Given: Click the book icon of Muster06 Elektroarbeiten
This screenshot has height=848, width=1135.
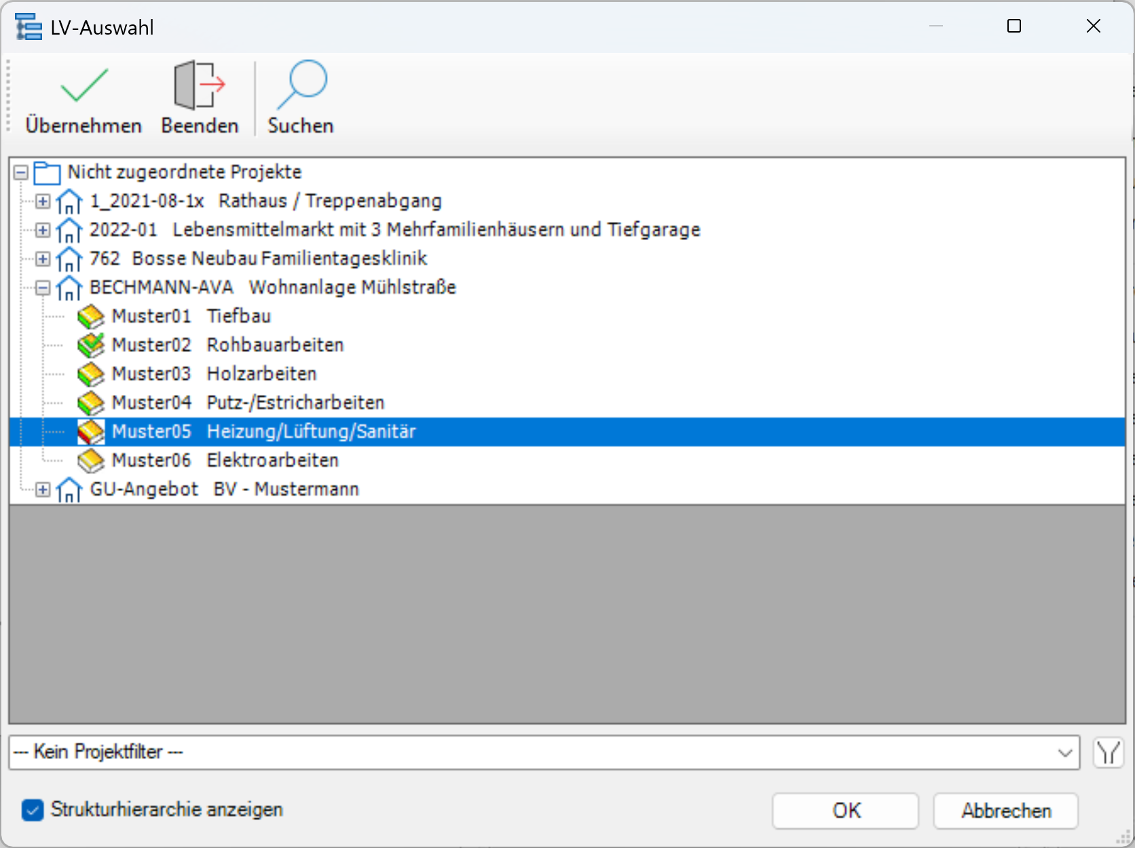Looking at the screenshot, I should [90, 461].
